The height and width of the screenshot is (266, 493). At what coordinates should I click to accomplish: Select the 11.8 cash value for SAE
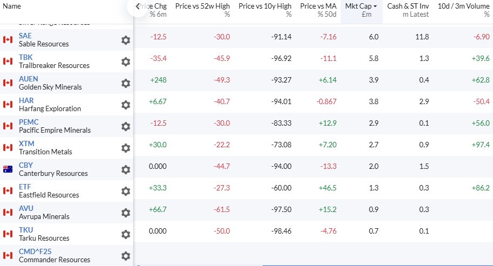(422, 37)
